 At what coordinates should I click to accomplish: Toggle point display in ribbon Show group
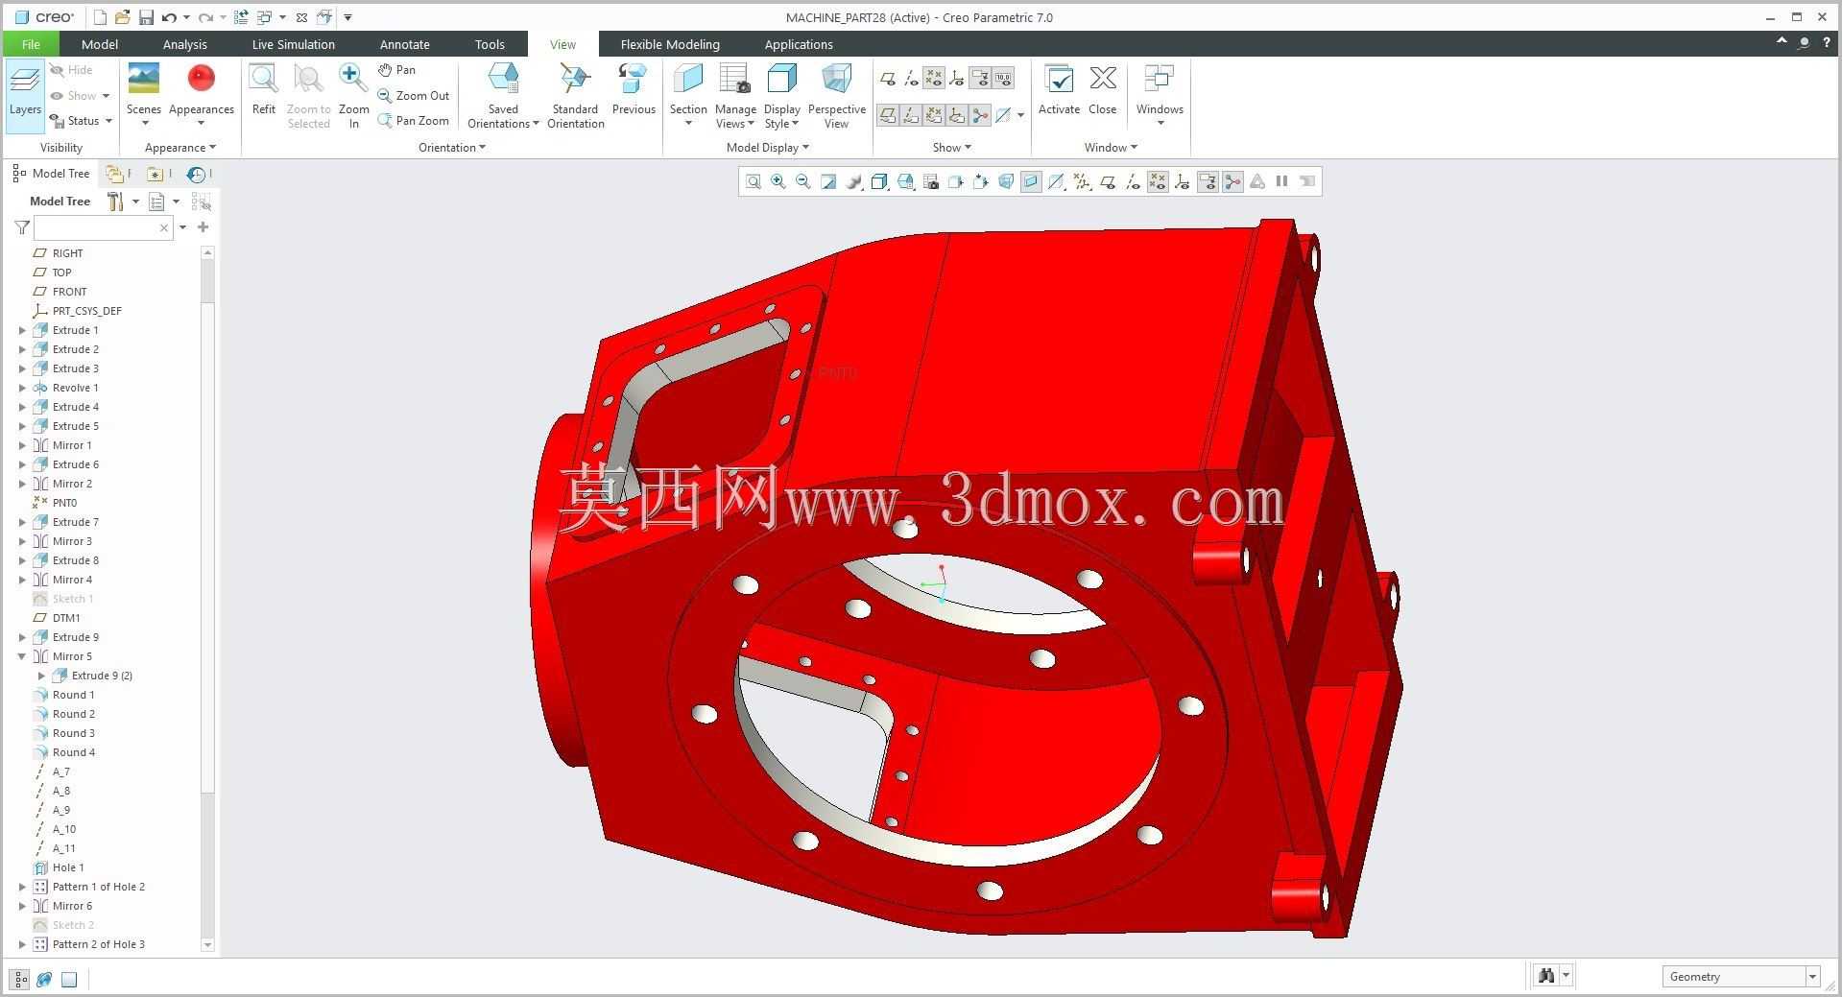933,79
